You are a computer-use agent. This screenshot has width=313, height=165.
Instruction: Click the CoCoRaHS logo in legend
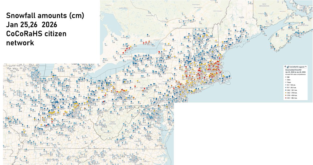288,67
